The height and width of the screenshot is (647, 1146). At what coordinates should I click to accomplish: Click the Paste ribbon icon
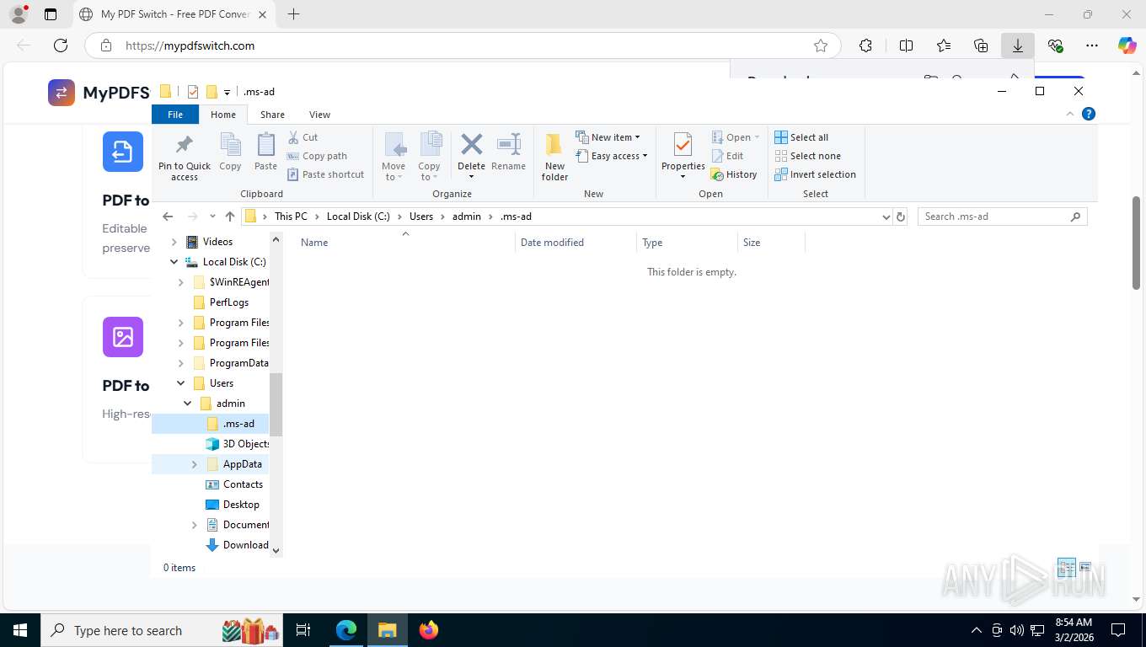[x=265, y=152]
